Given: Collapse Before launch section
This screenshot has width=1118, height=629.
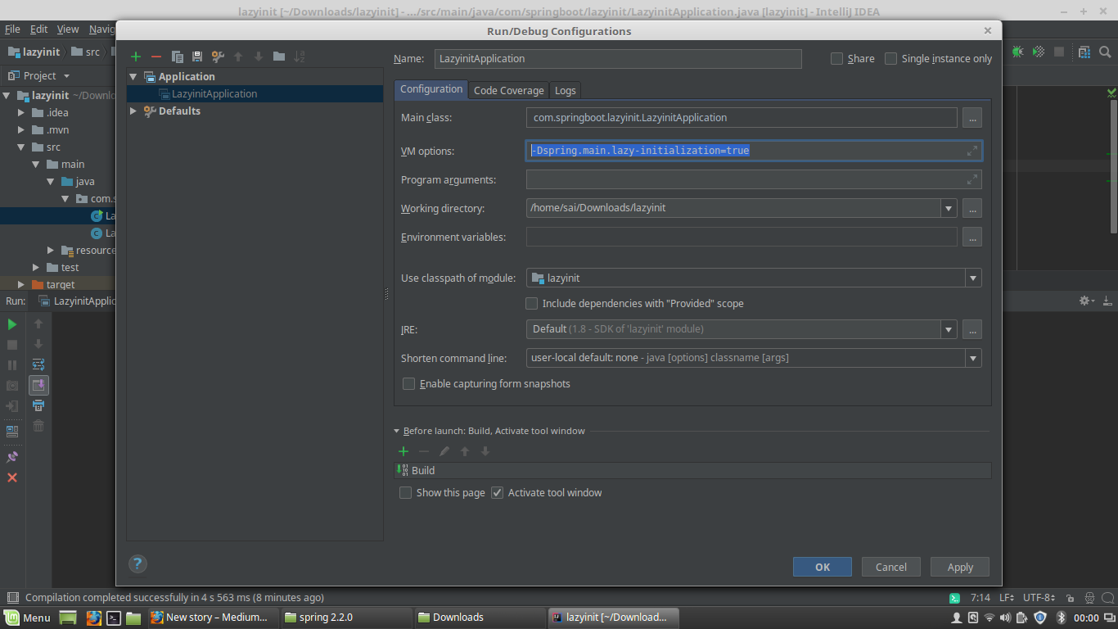Looking at the screenshot, I should pos(397,431).
